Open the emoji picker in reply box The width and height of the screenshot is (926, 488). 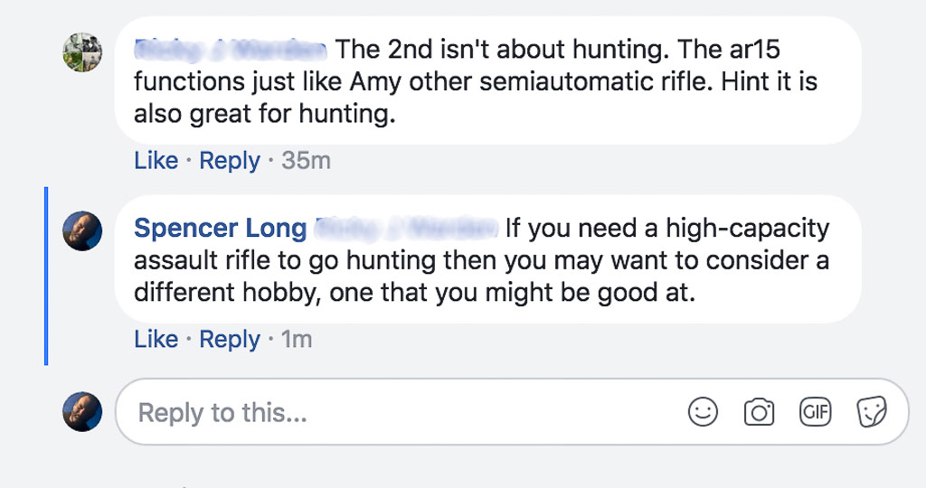coord(703,412)
